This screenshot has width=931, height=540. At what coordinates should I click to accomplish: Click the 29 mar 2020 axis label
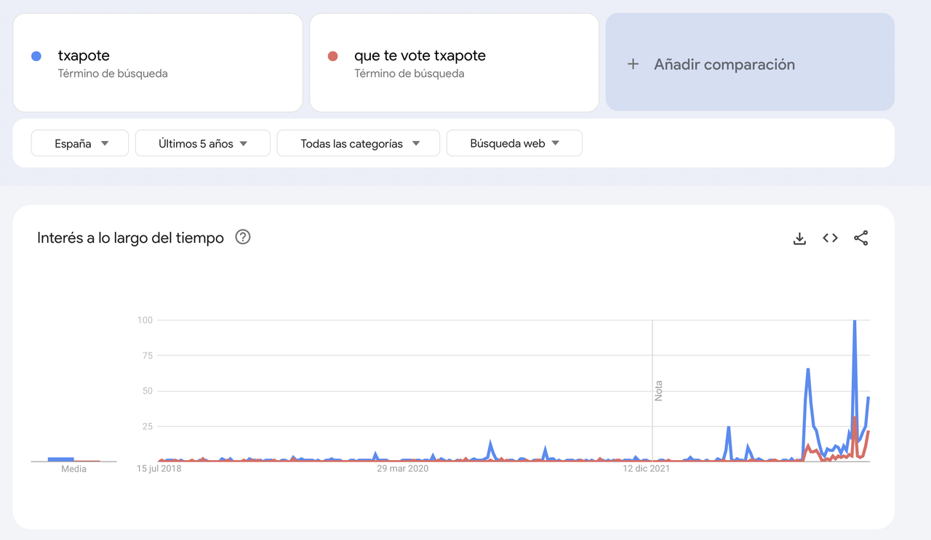402,469
